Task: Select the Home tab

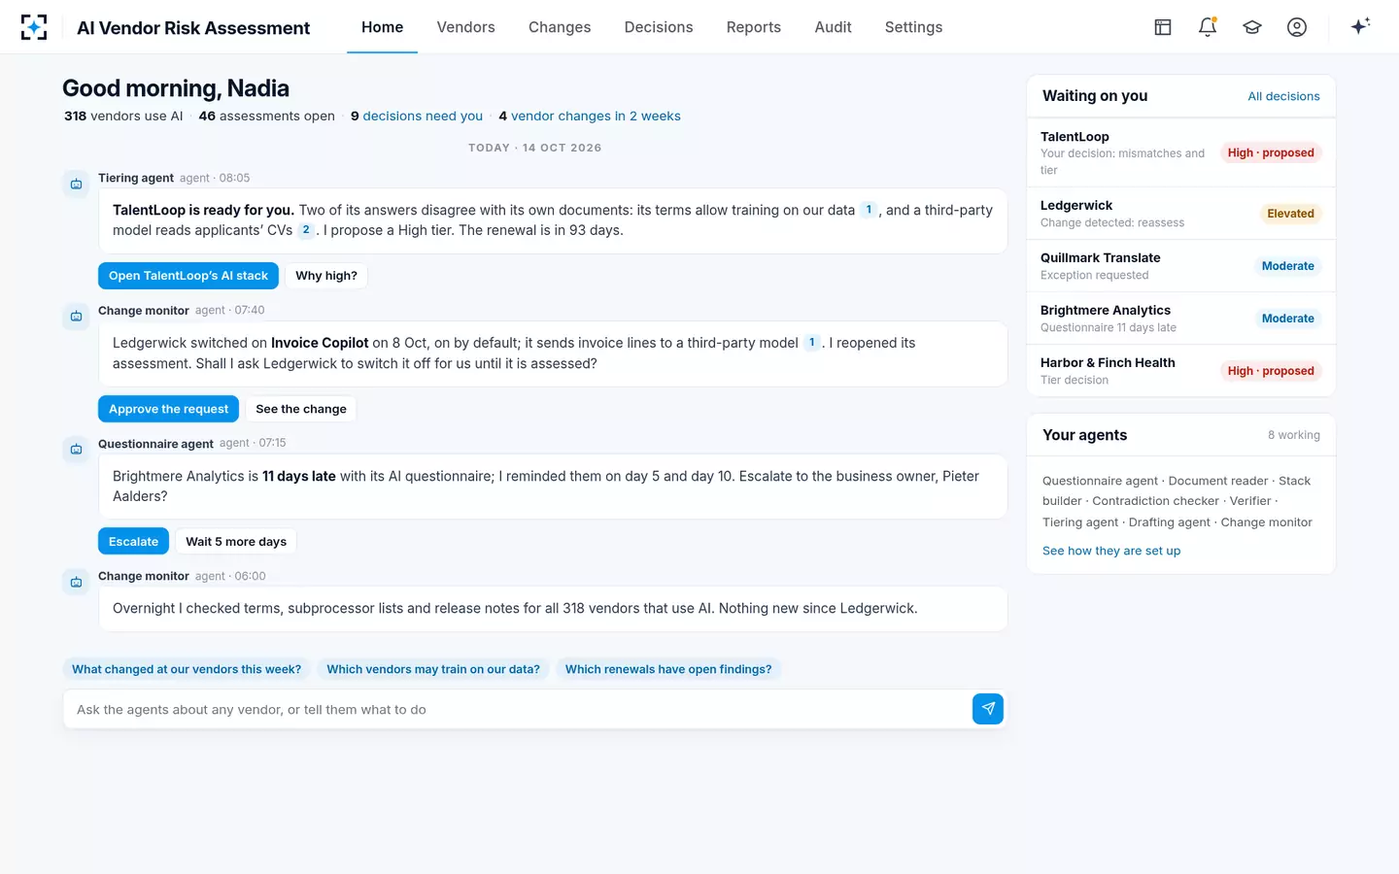Action: click(382, 27)
